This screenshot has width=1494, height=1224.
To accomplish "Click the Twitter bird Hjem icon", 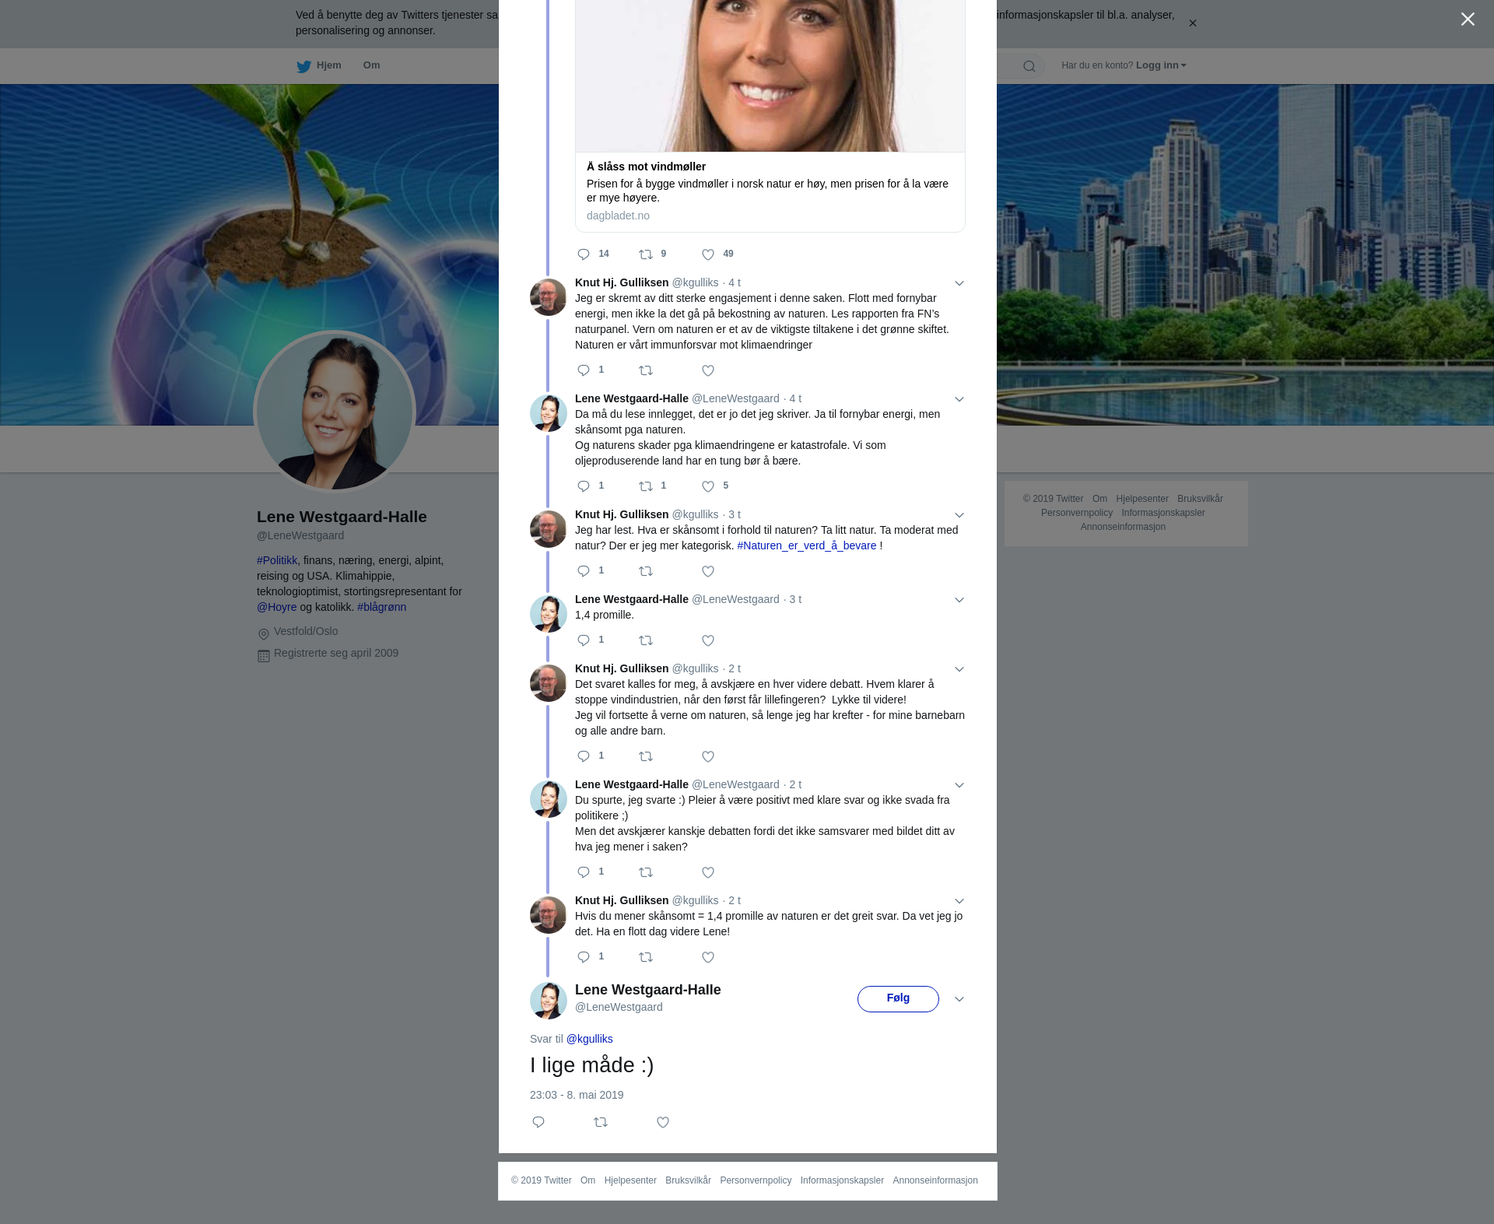I will tap(303, 66).
